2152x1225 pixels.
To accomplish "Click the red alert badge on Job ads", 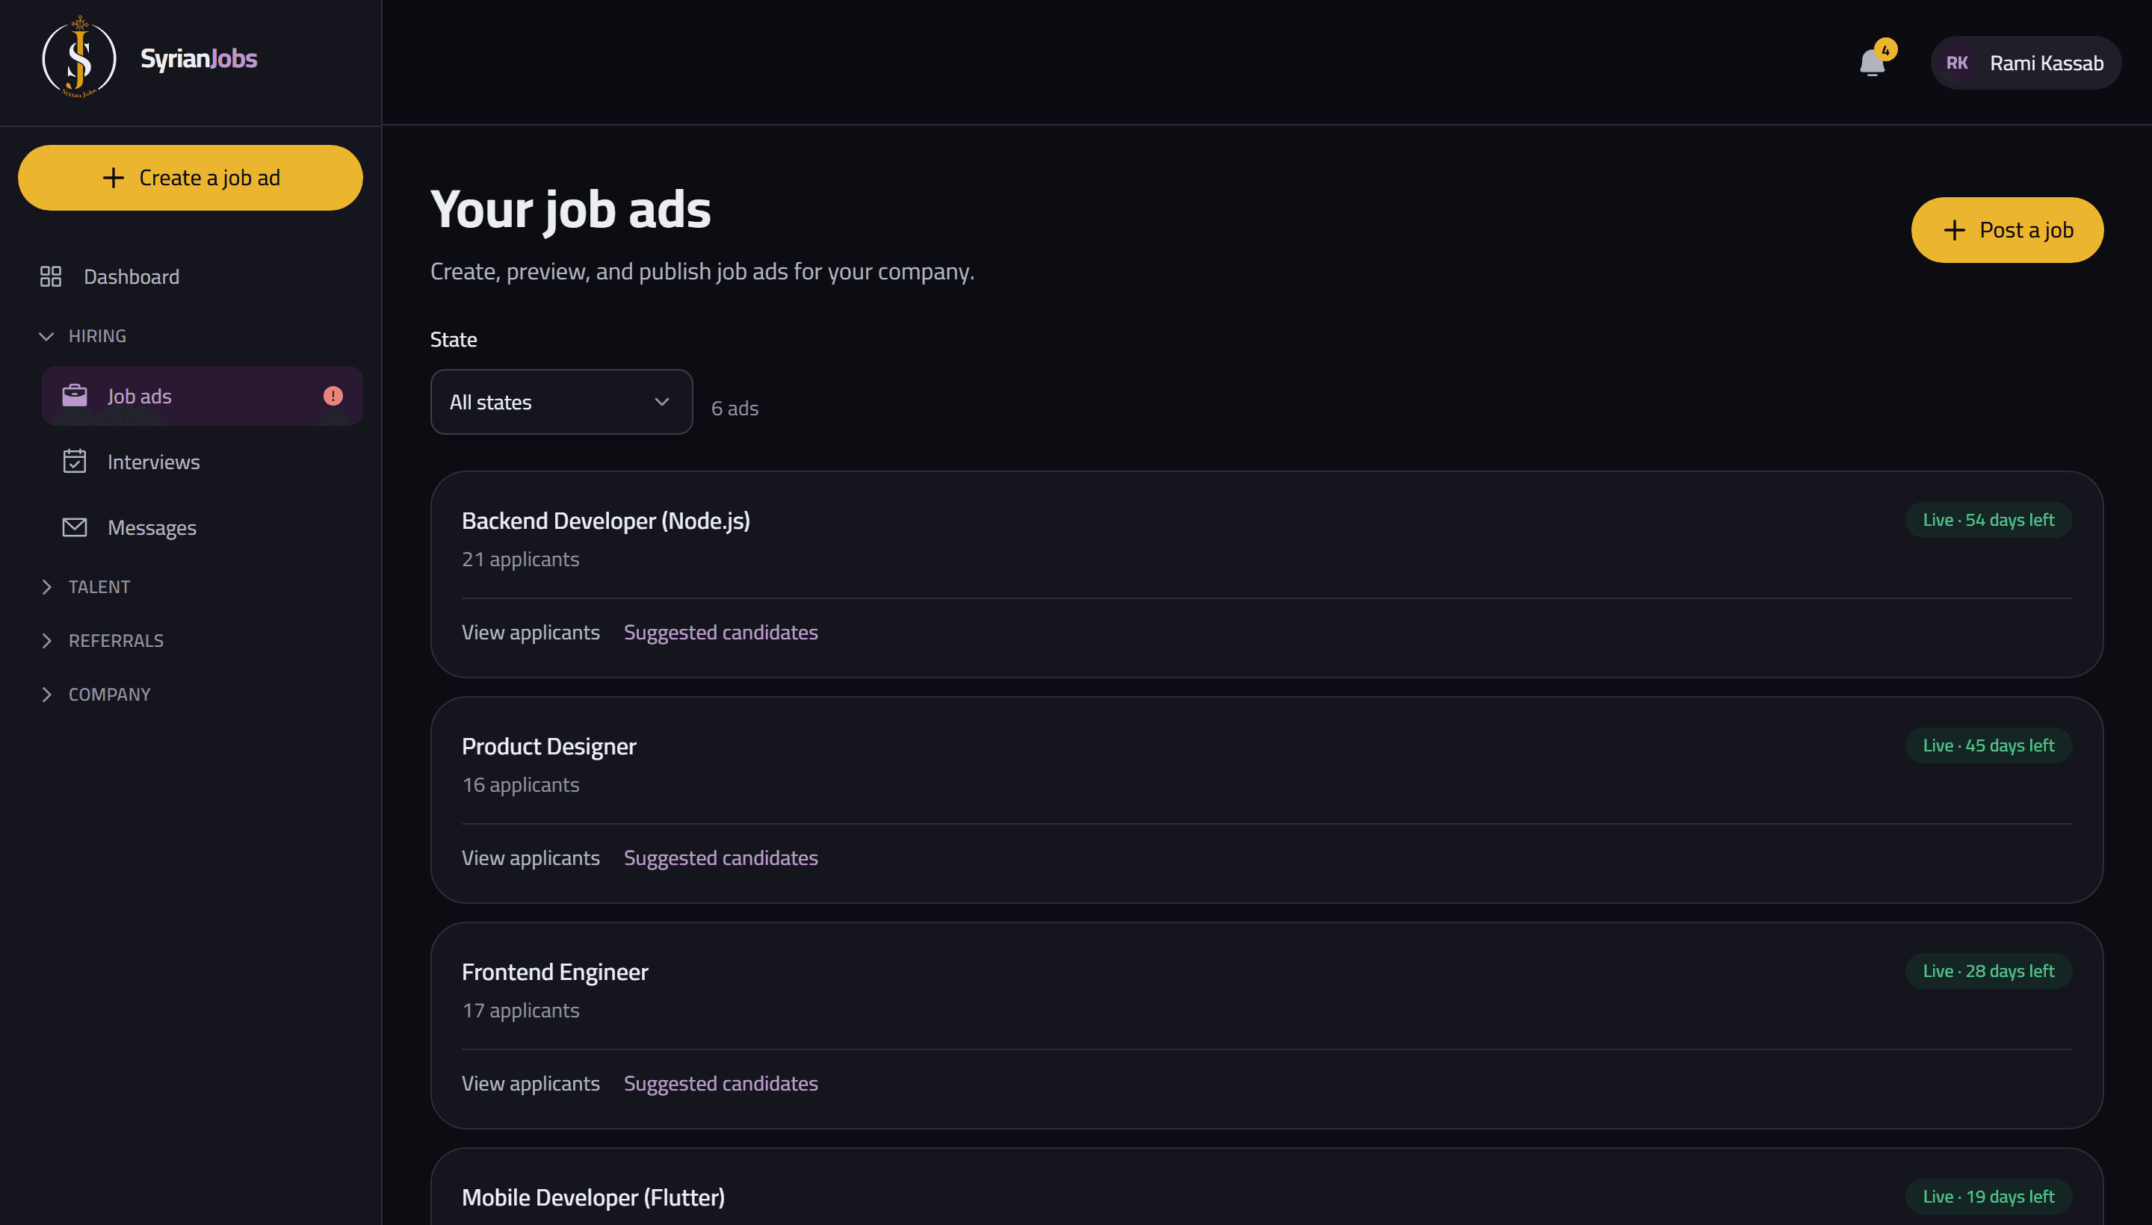I will (x=333, y=395).
